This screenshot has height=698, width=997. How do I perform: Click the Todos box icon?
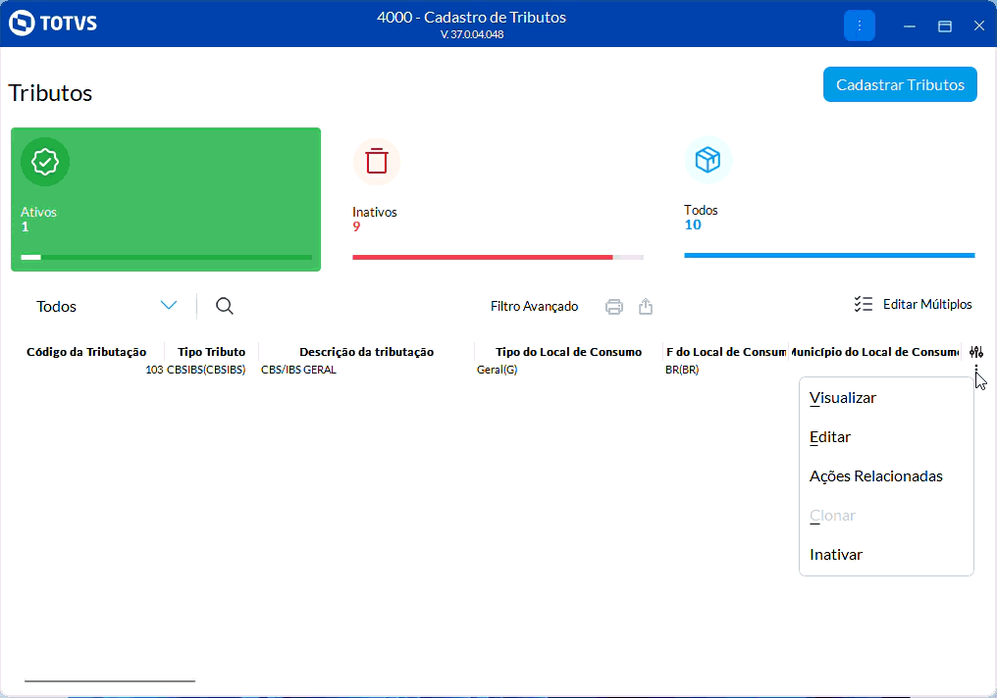click(x=708, y=160)
